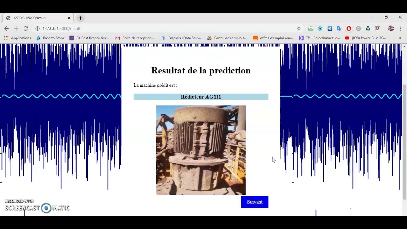This screenshot has height=229, width=407.
Task: Click the Rédicteur AG111 label
Action: (201, 97)
